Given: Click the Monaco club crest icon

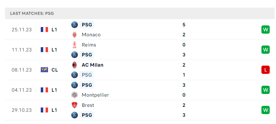Looking at the screenshot, I should [x=75, y=35].
